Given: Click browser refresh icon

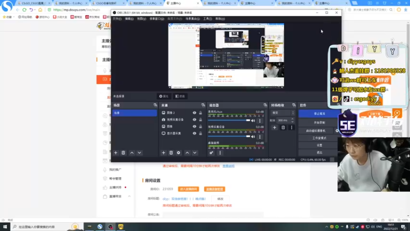Looking at the screenshot, I should coord(24,10).
